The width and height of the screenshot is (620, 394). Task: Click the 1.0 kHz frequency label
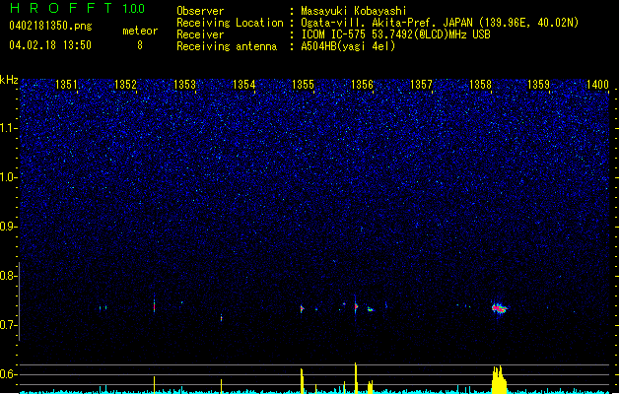(x=9, y=177)
